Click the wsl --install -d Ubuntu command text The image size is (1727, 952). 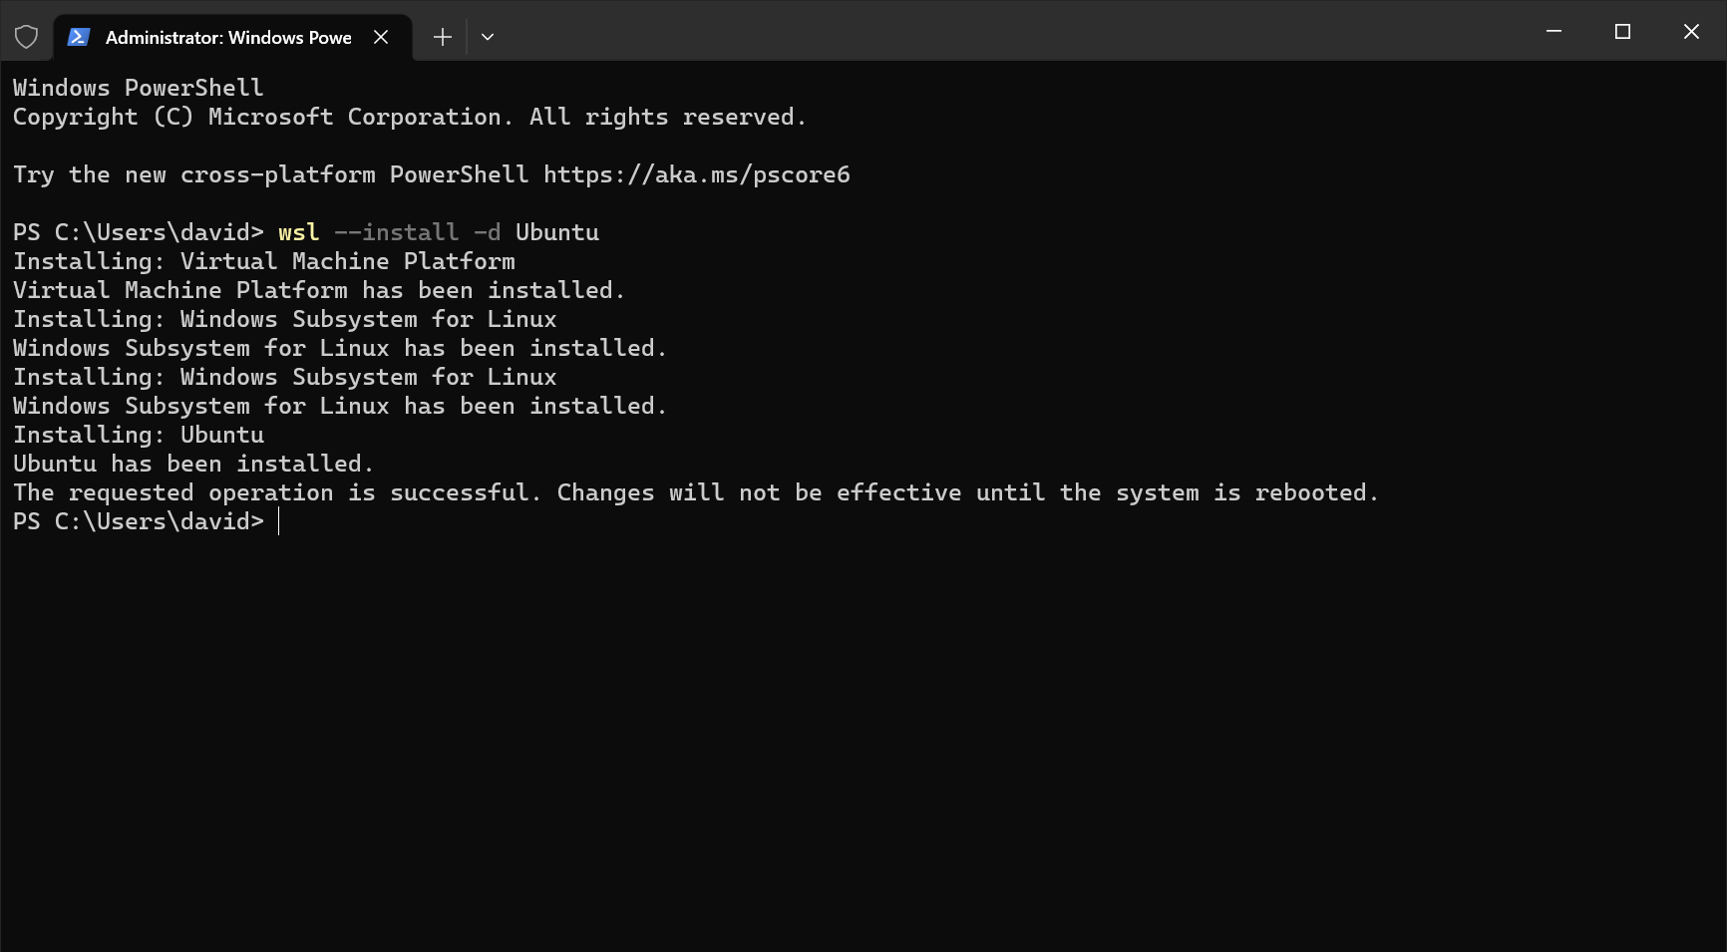(x=438, y=231)
